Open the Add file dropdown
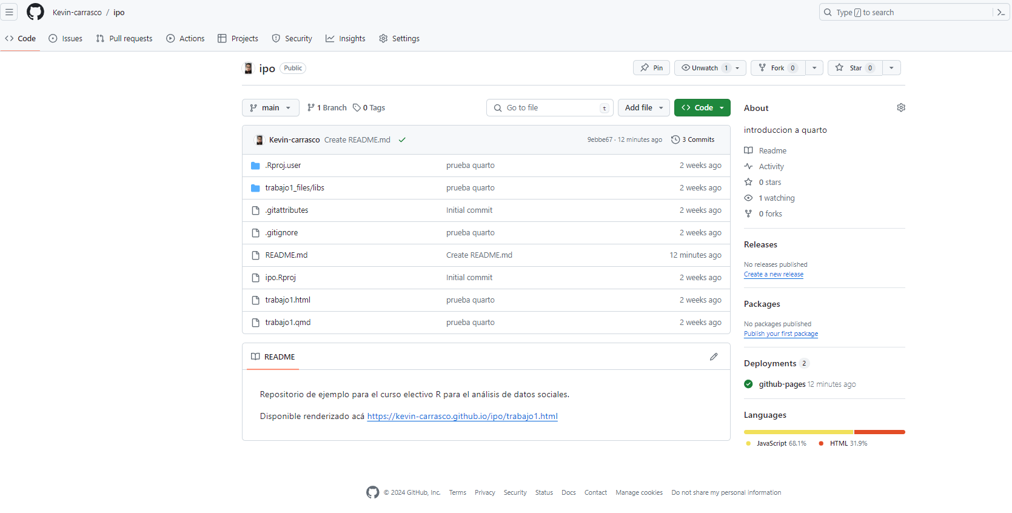The image size is (1012, 513). point(643,108)
